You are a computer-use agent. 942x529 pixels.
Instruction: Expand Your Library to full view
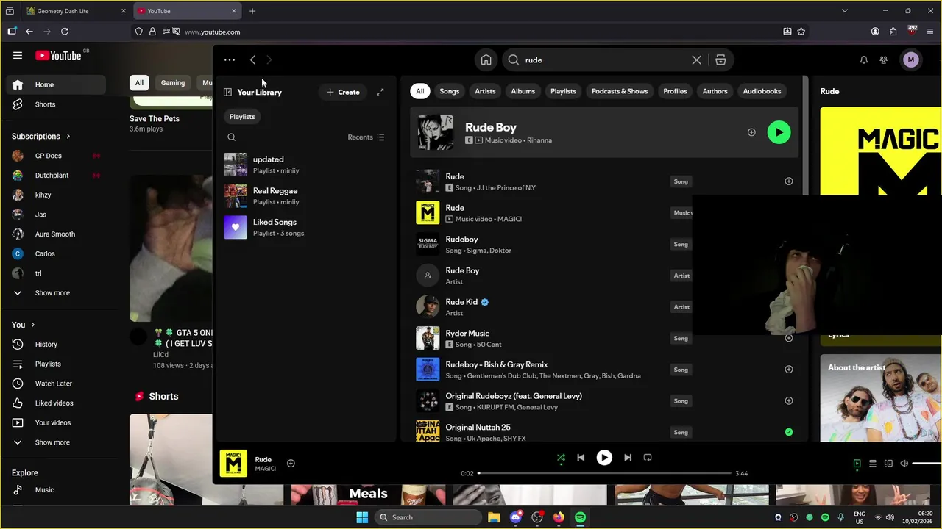coord(380,93)
